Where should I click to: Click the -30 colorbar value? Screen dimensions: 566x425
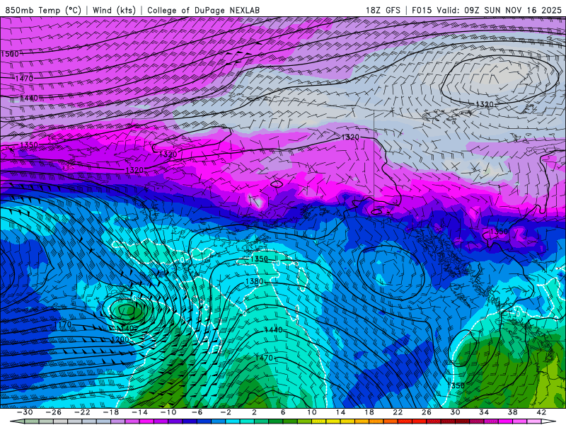[25, 412]
